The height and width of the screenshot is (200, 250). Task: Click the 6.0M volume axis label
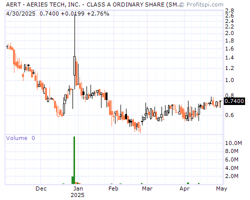coord(232,159)
